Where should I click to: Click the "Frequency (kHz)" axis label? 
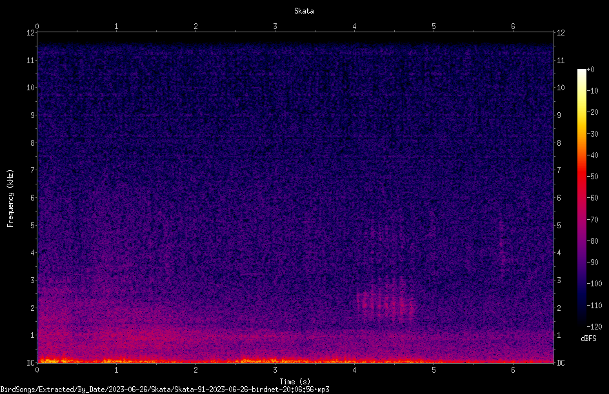click(10, 199)
